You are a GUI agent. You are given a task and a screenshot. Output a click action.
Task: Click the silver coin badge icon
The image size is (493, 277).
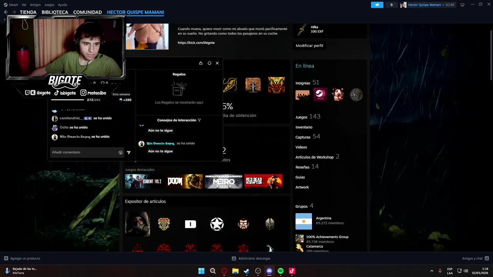click(x=356, y=95)
